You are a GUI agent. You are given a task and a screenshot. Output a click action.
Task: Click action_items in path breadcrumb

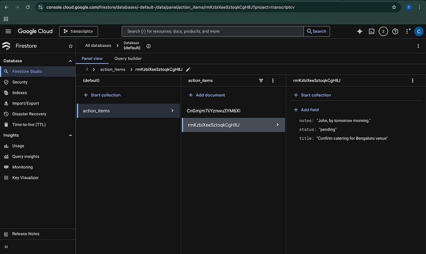(112, 69)
